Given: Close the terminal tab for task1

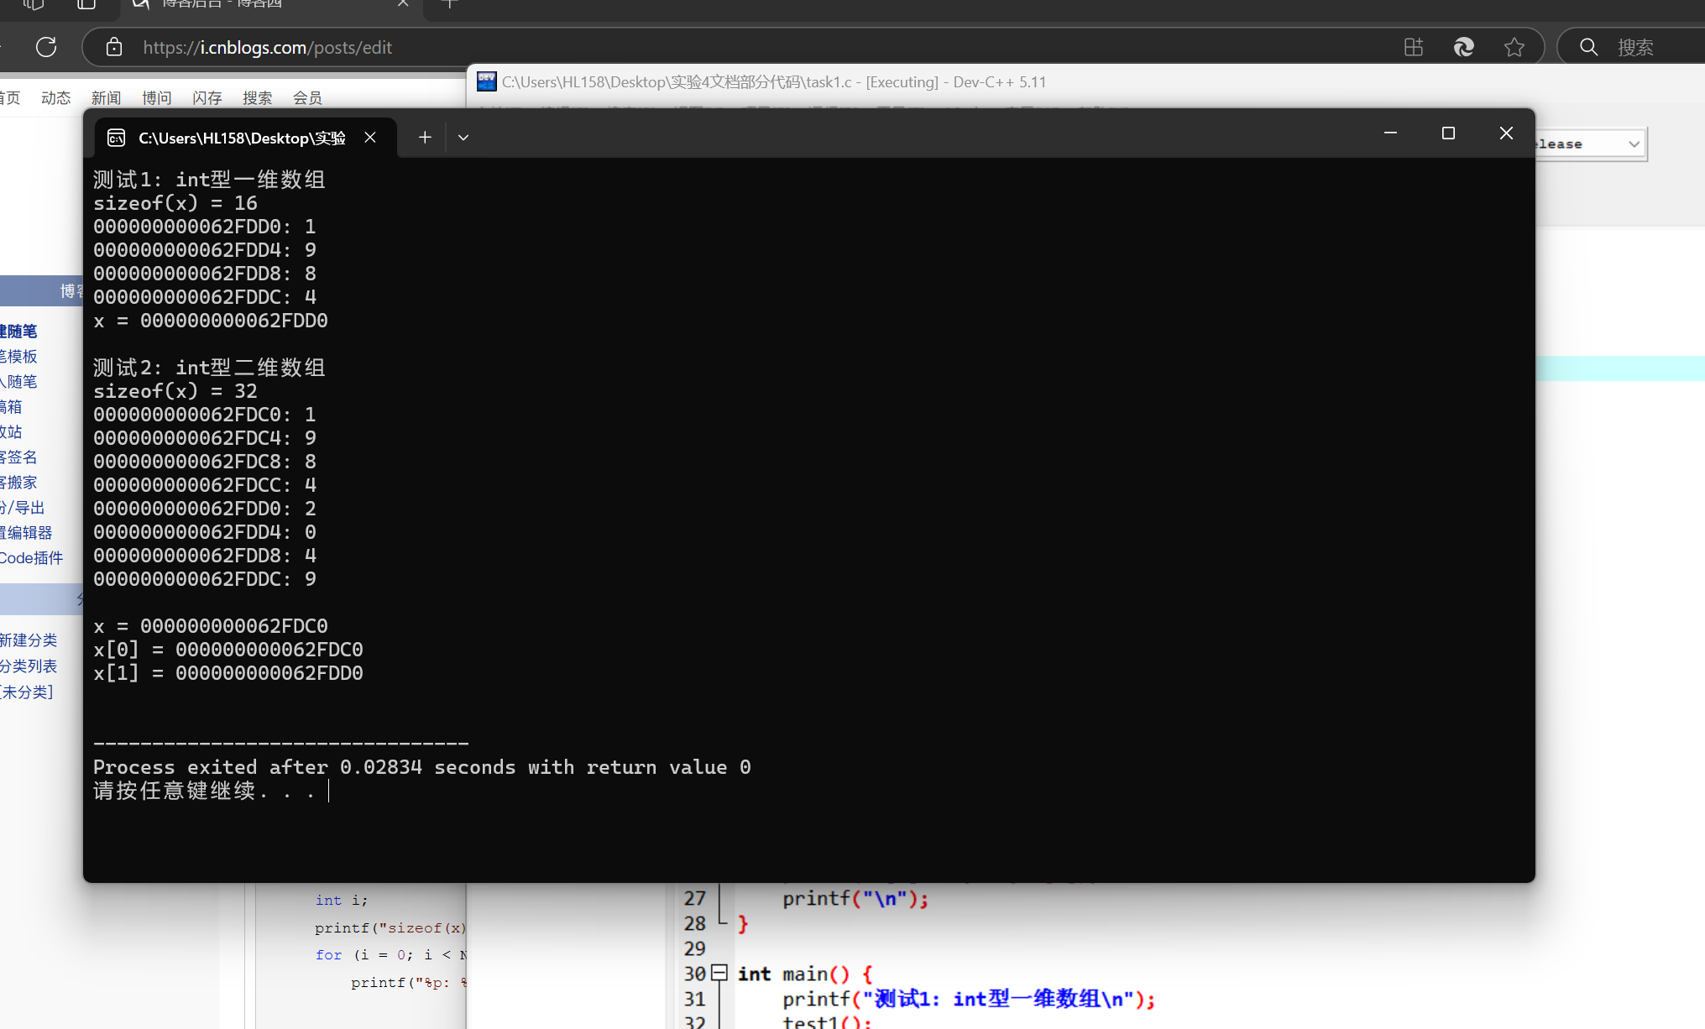Looking at the screenshot, I should [370, 137].
